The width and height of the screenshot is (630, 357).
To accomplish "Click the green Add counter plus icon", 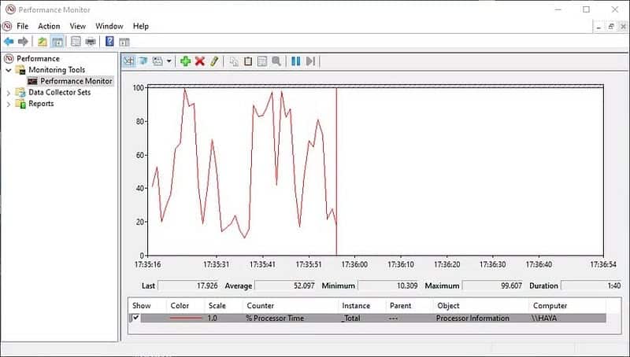I will (x=185, y=61).
